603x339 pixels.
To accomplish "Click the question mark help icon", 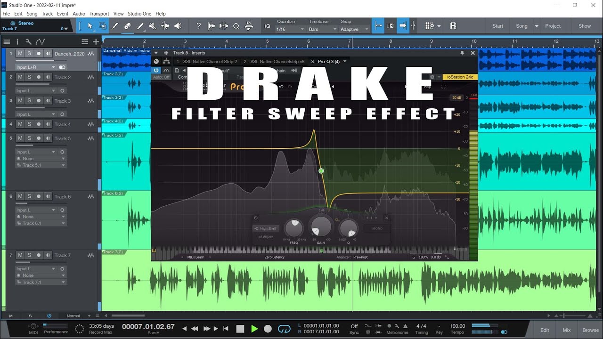I will [x=198, y=26].
